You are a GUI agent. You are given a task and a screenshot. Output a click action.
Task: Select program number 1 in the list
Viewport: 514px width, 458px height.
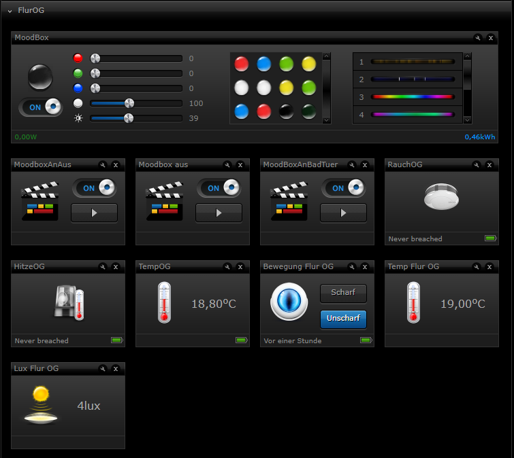pos(412,62)
